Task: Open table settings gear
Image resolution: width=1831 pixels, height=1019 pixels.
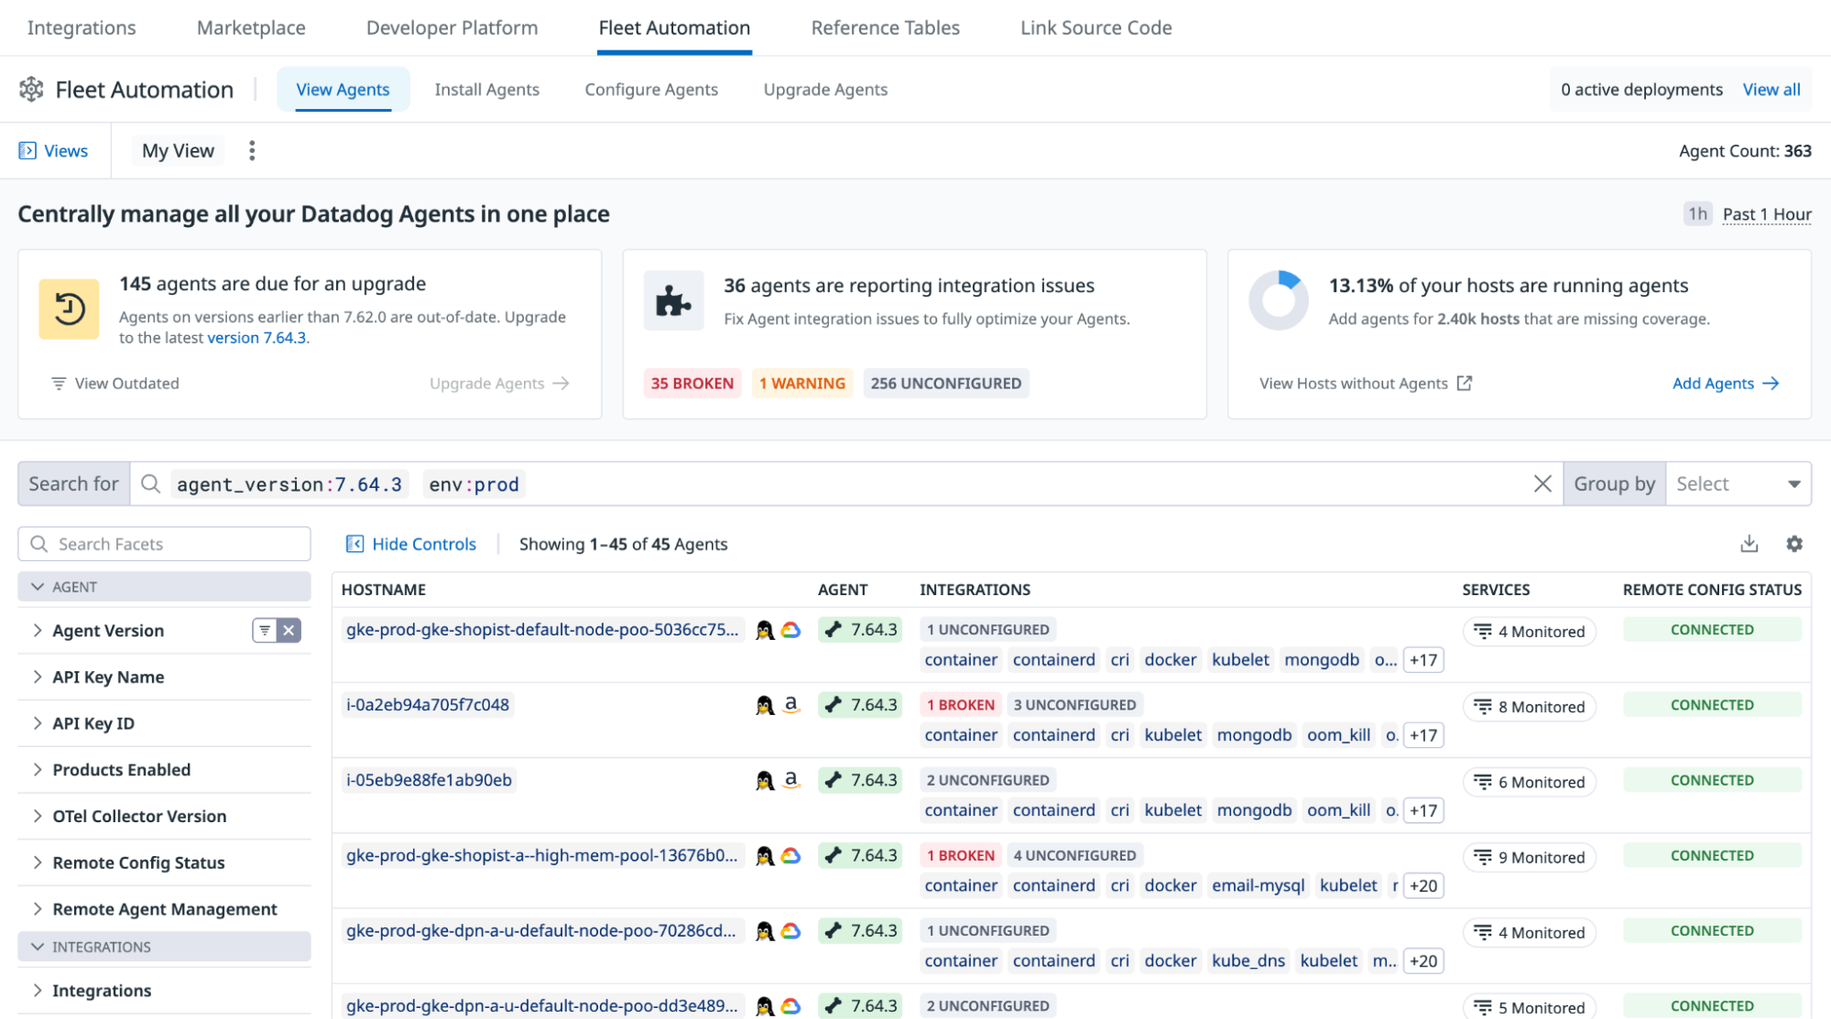Action: point(1794,544)
